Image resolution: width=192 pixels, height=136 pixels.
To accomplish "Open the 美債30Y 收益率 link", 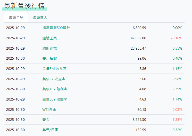I will pos(55,99).
